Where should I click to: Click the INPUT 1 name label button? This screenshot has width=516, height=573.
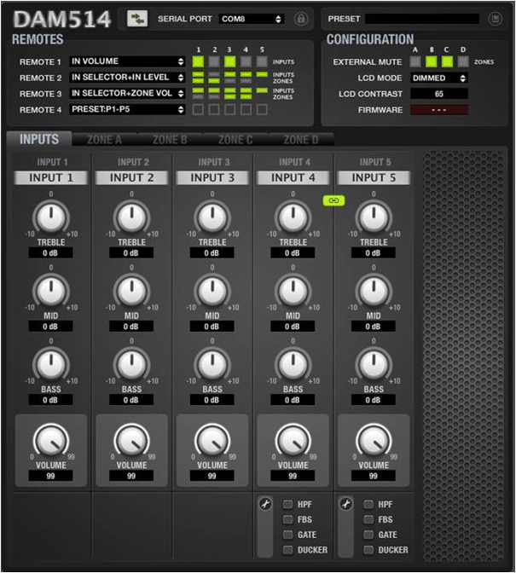point(50,177)
